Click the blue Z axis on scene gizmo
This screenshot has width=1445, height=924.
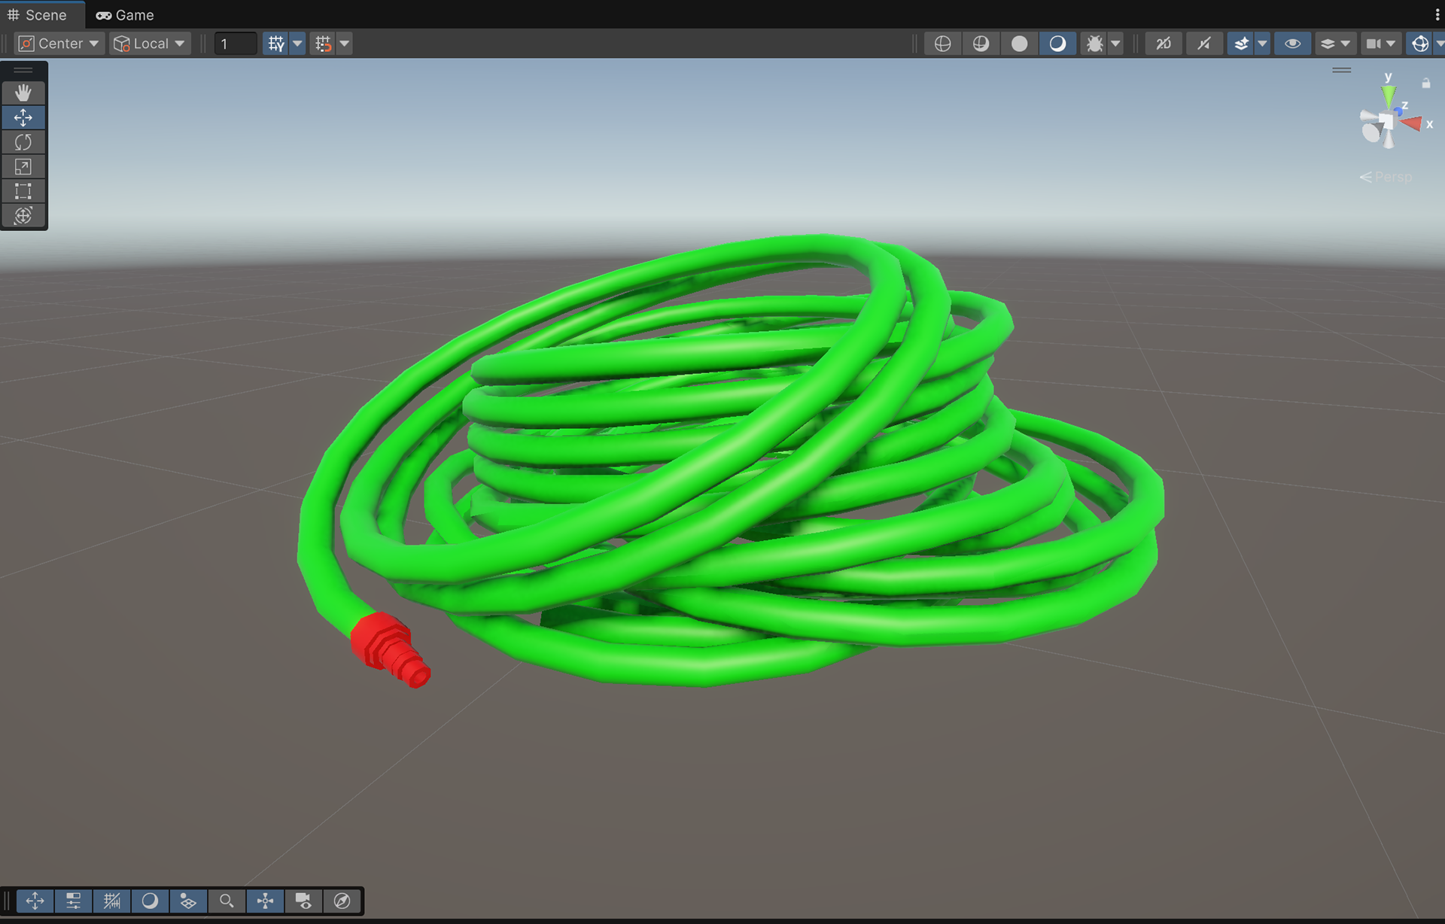pyautogui.click(x=1399, y=111)
